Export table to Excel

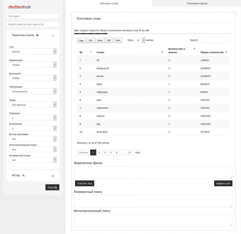pyautogui.click(x=100, y=40)
